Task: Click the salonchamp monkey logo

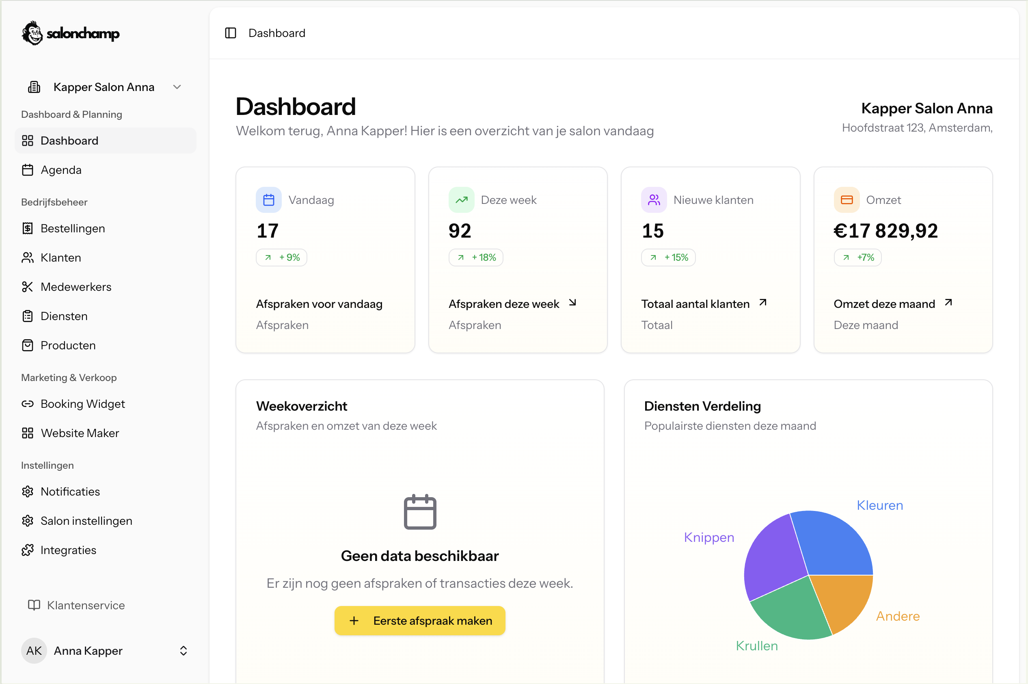Action: coord(32,33)
